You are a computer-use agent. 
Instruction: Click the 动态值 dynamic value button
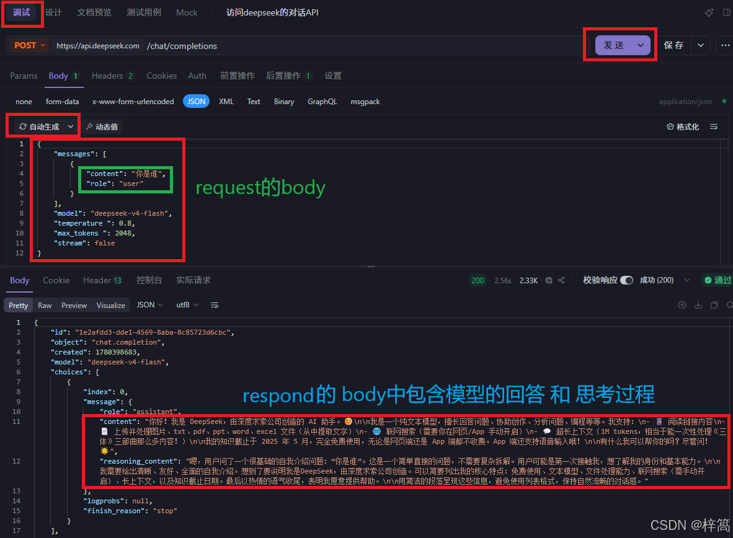[x=102, y=126]
